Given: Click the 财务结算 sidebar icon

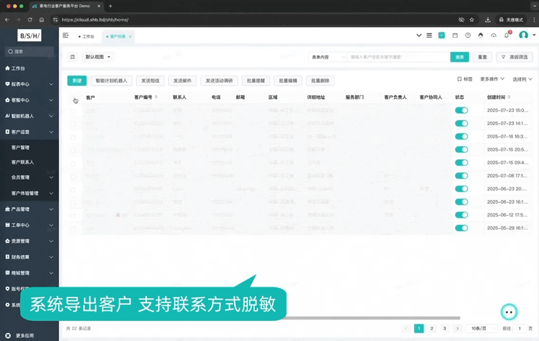Looking at the screenshot, I should [8, 257].
